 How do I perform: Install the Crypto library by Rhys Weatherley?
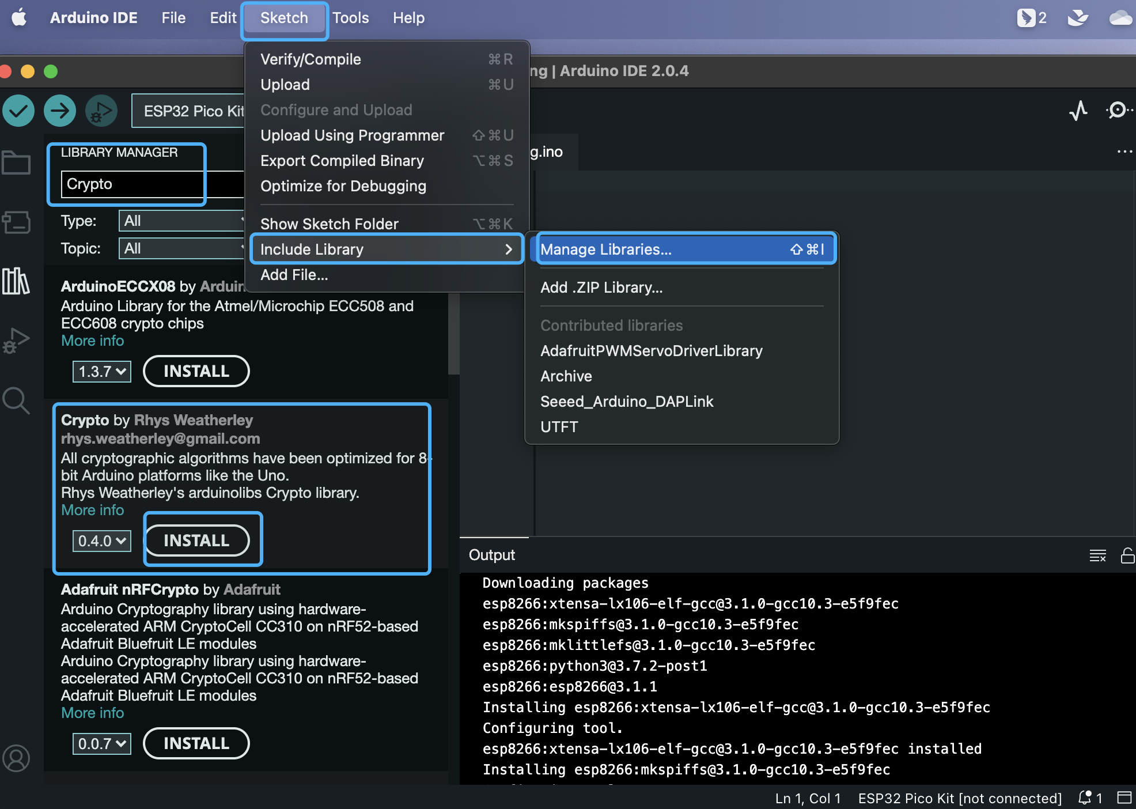[196, 540]
